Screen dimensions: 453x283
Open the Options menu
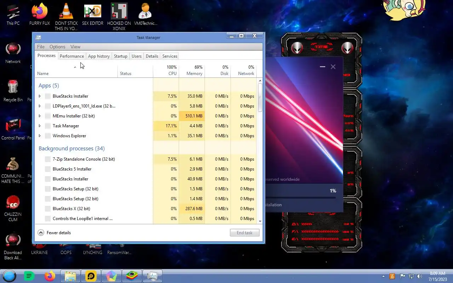pos(57,47)
